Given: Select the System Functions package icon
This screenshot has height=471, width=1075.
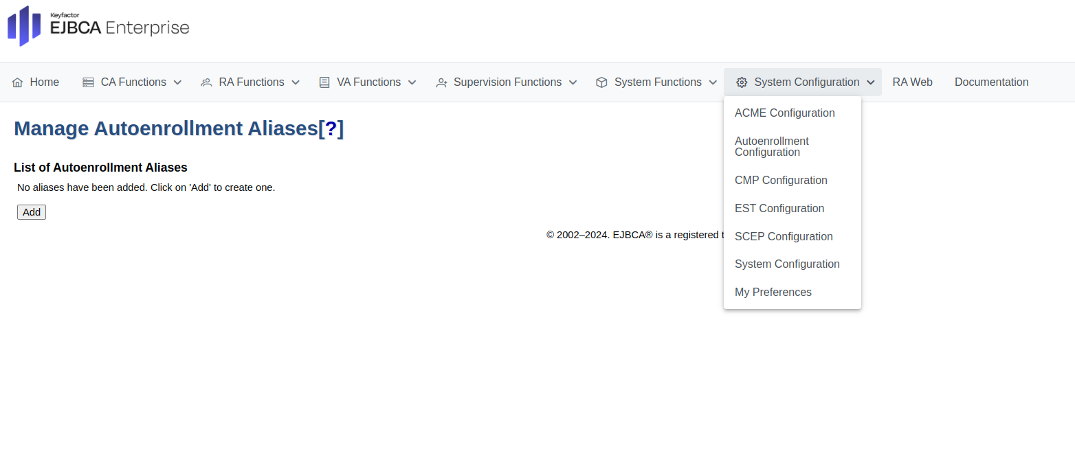Looking at the screenshot, I should pyautogui.click(x=601, y=82).
